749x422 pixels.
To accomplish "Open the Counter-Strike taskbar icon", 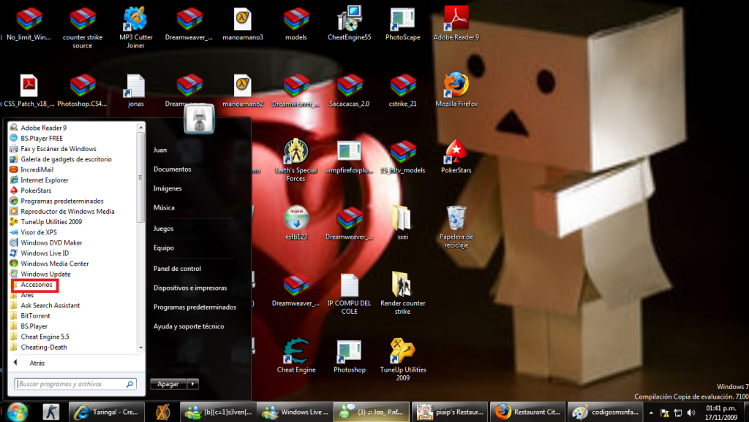I will (50, 412).
